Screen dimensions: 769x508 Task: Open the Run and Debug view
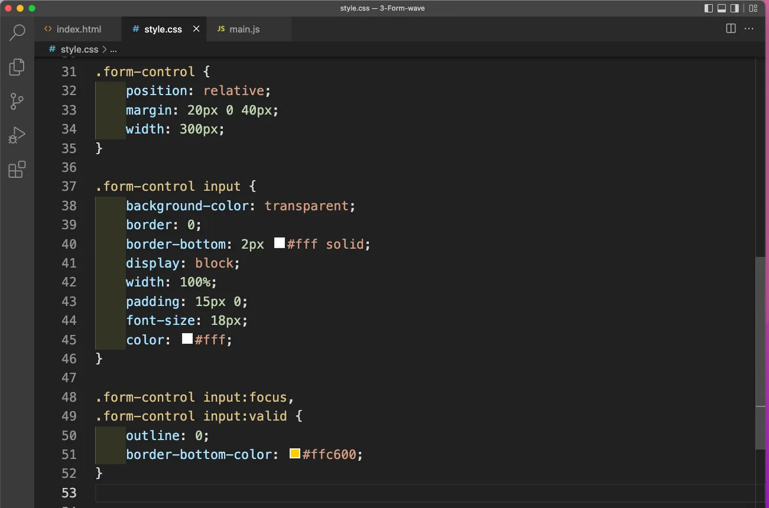[x=17, y=136]
